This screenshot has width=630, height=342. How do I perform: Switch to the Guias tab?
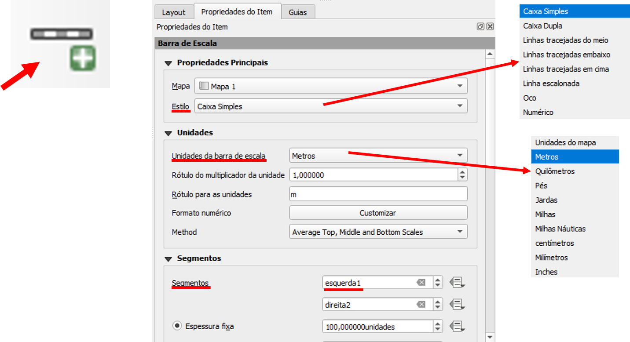298,12
